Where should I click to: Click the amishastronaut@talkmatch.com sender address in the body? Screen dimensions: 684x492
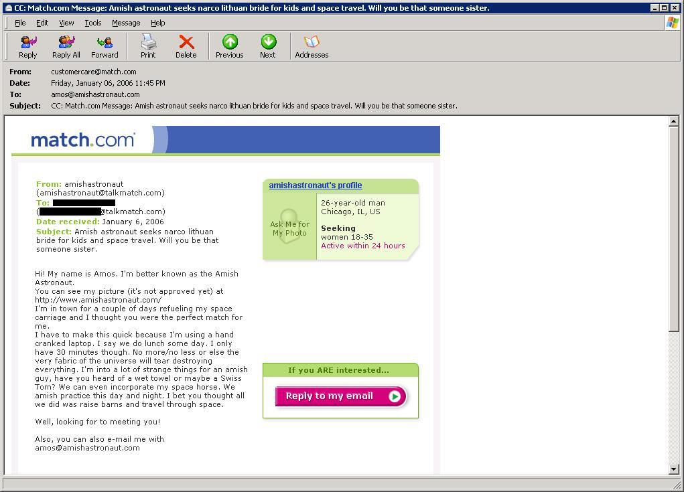[x=100, y=193]
